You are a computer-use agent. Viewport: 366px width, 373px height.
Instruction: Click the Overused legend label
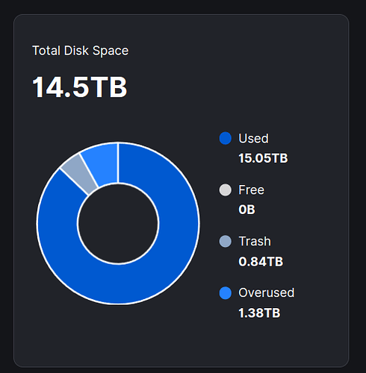(x=267, y=292)
